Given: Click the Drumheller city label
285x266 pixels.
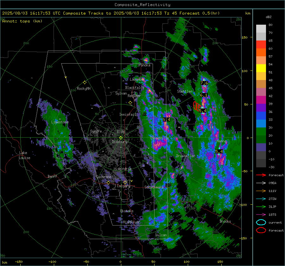Looking at the screenshot, I should (186, 156).
